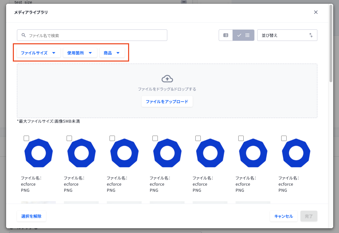The height and width of the screenshot is (233, 339).
Task: Click the *最大ファイルサイズ:画像5MB未満 note
Action: point(48,121)
